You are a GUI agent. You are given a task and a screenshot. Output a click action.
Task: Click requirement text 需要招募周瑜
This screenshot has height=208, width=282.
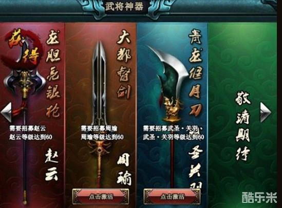tap(99, 128)
